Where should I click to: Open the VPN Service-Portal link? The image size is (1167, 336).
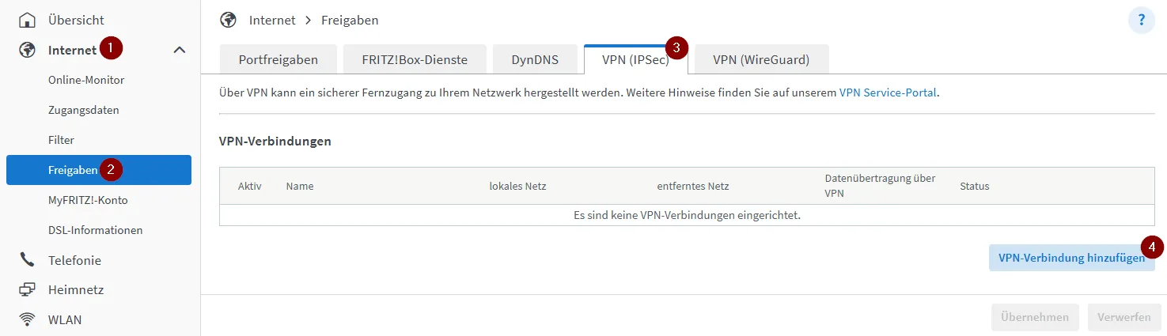[888, 92]
